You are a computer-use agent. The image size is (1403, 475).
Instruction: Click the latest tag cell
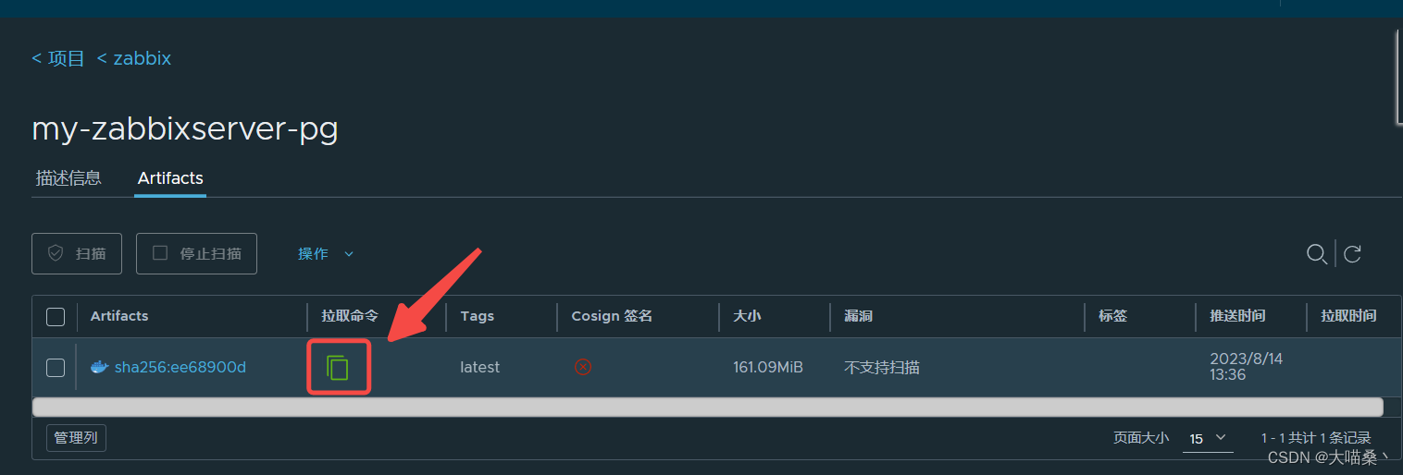(x=479, y=367)
